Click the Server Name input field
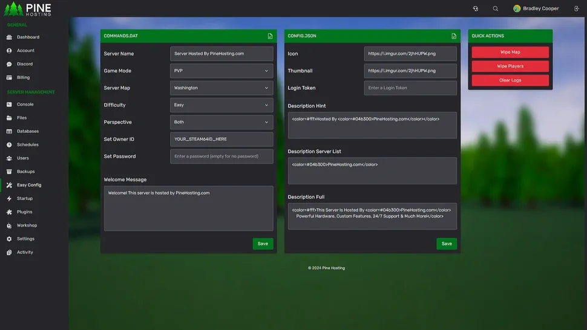587x330 pixels. [221, 54]
